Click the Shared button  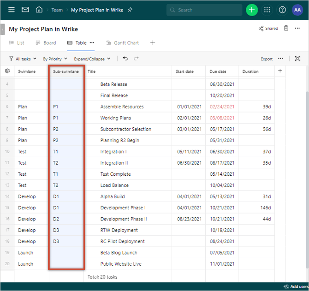(268, 28)
